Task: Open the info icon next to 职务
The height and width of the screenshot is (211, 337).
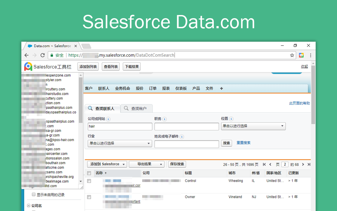Action: [165, 119]
